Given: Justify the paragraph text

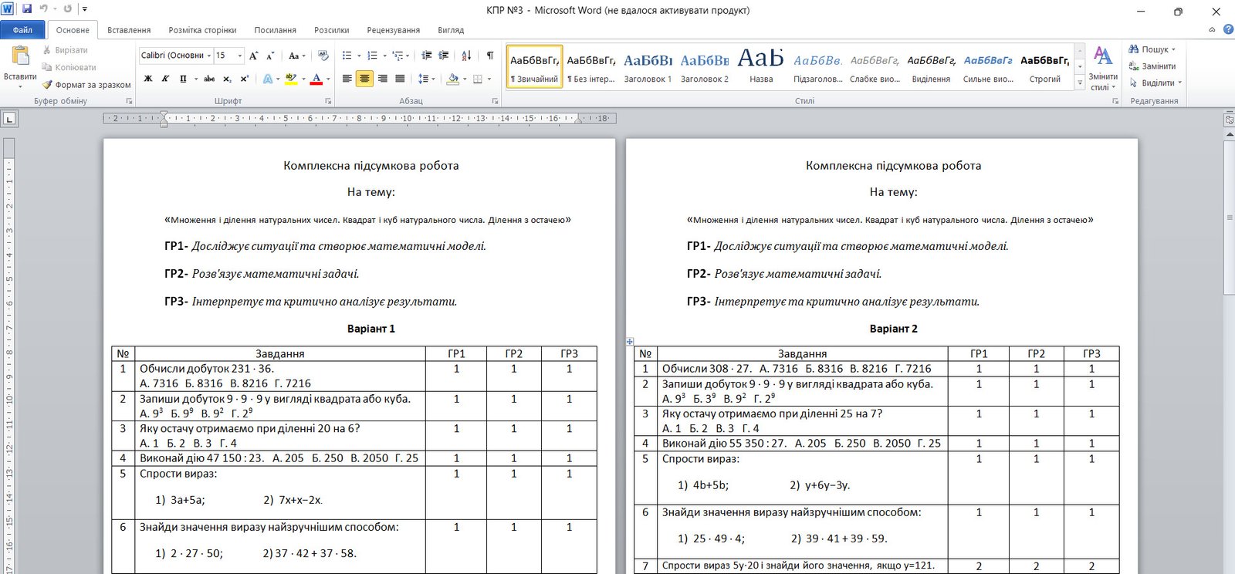Looking at the screenshot, I should pos(400,79).
